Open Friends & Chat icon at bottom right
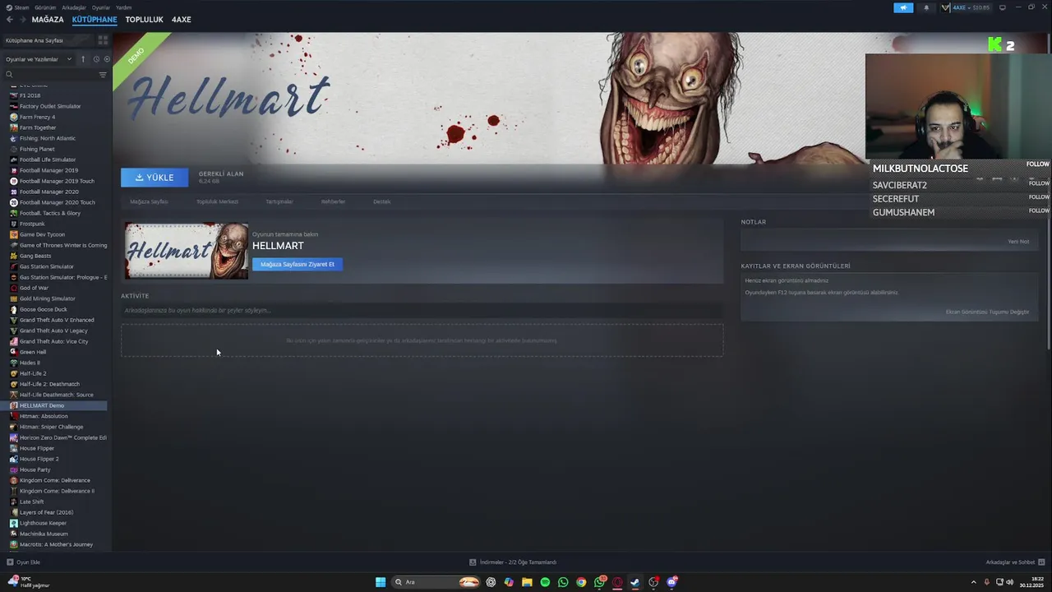 pos(1041,562)
